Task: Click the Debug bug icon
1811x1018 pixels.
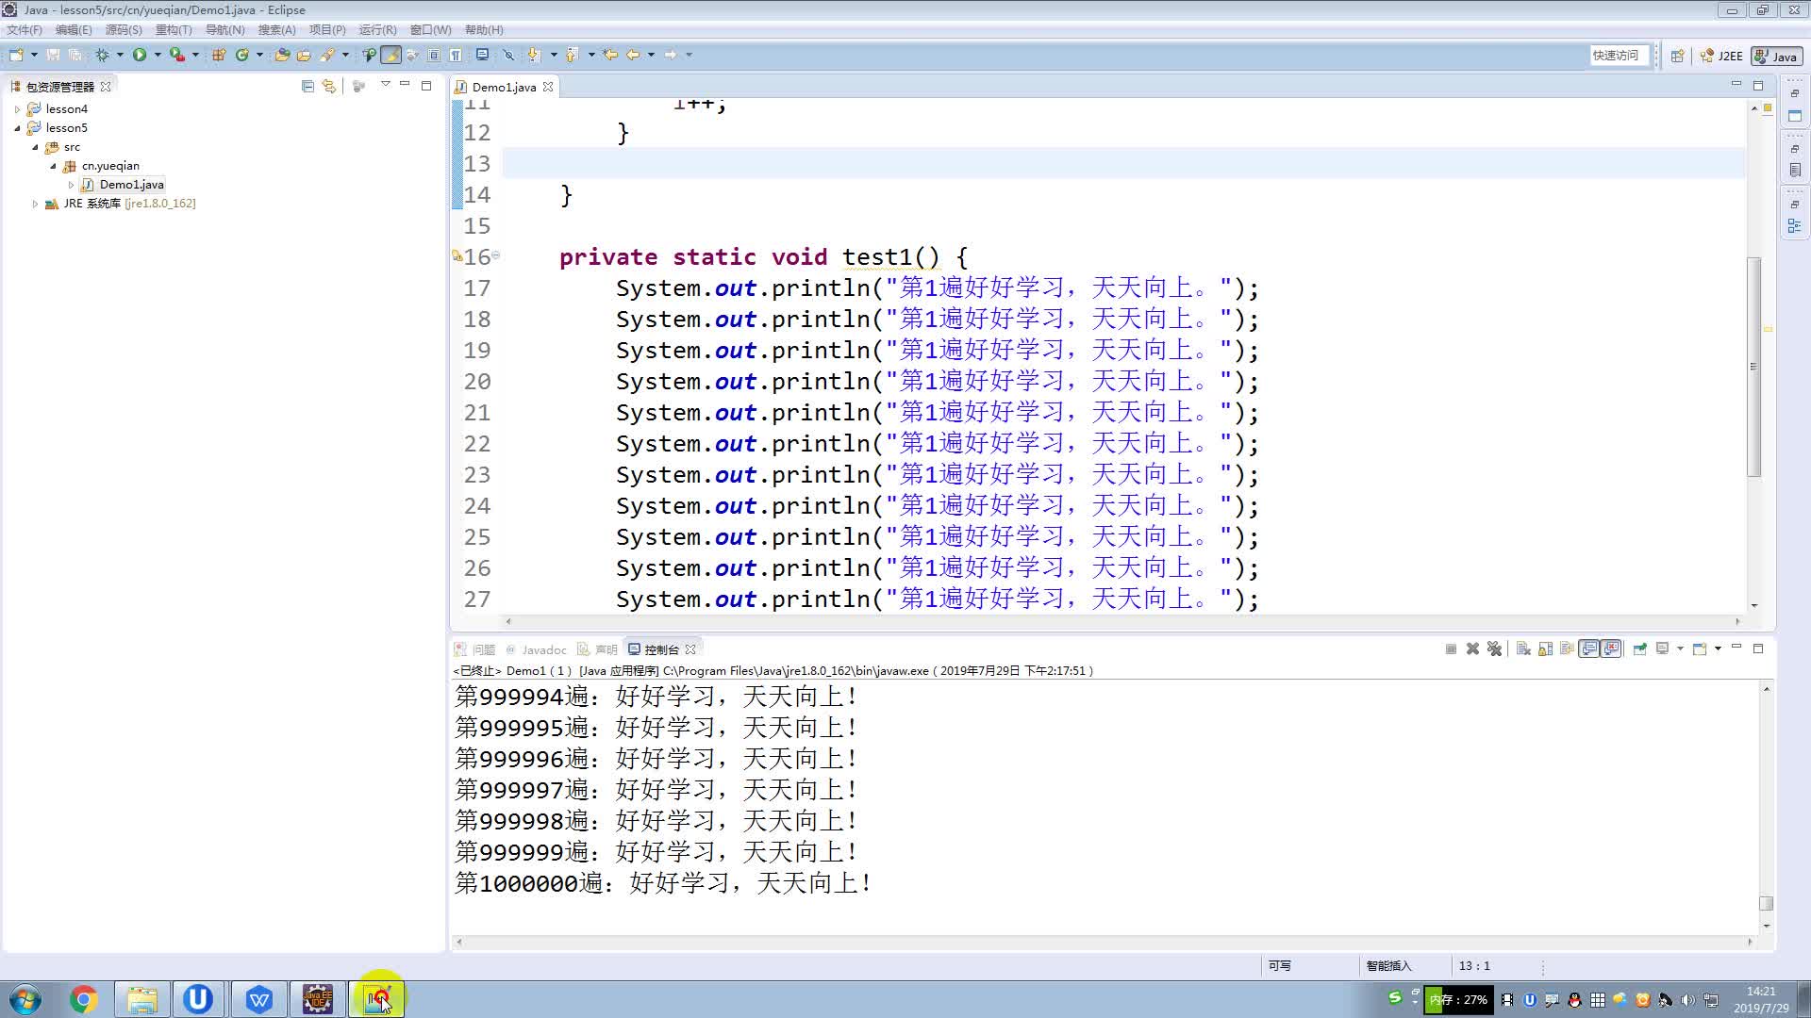Action: (102, 55)
